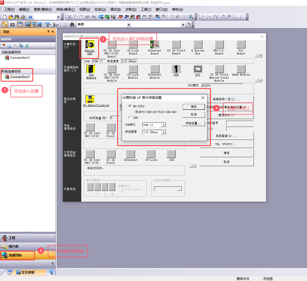The image size is (307, 281).
Task: Click the new connection icon in navigation toolbar
Action: click(3, 46)
